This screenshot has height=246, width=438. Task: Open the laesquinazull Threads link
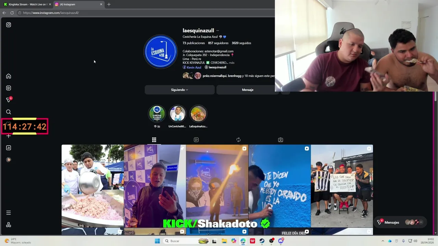click(x=216, y=67)
